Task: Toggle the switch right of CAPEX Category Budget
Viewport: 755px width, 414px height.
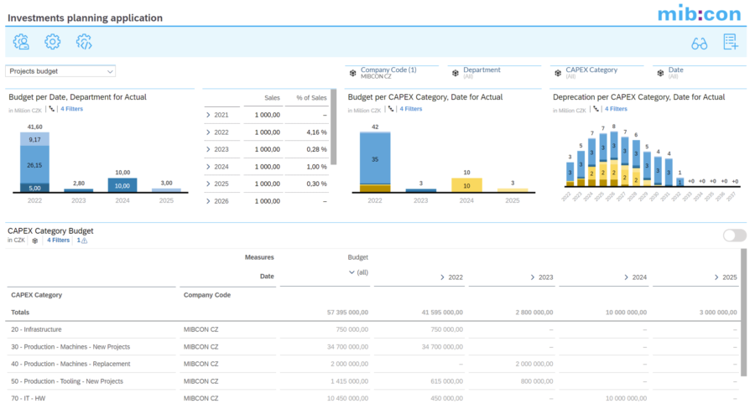Action: pos(734,235)
